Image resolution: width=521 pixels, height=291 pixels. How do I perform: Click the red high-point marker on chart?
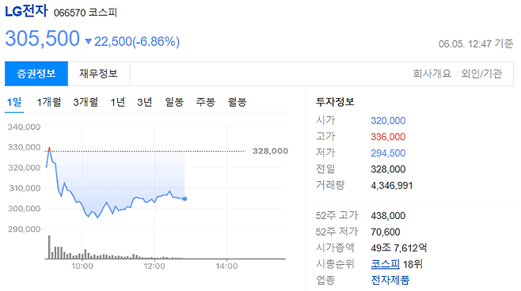(49, 149)
